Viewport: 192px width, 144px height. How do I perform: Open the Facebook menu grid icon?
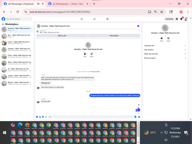point(177,19)
